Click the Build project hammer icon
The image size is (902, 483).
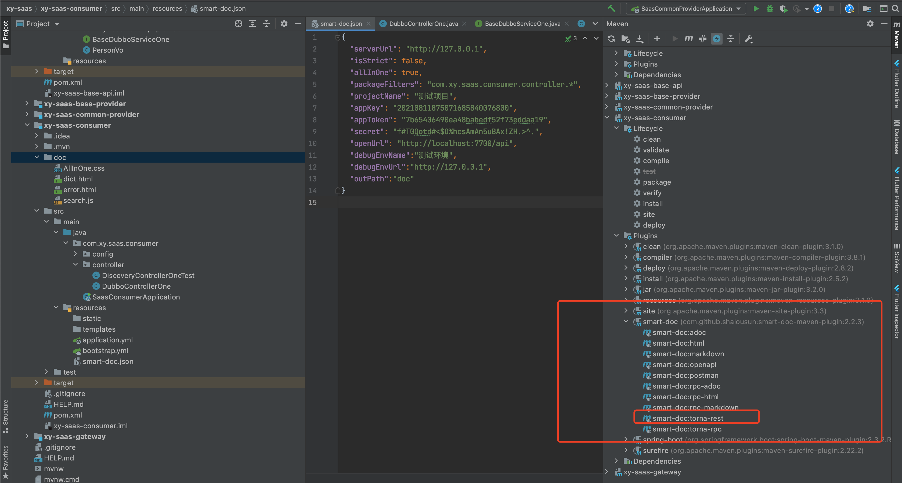(x=611, y=9)
